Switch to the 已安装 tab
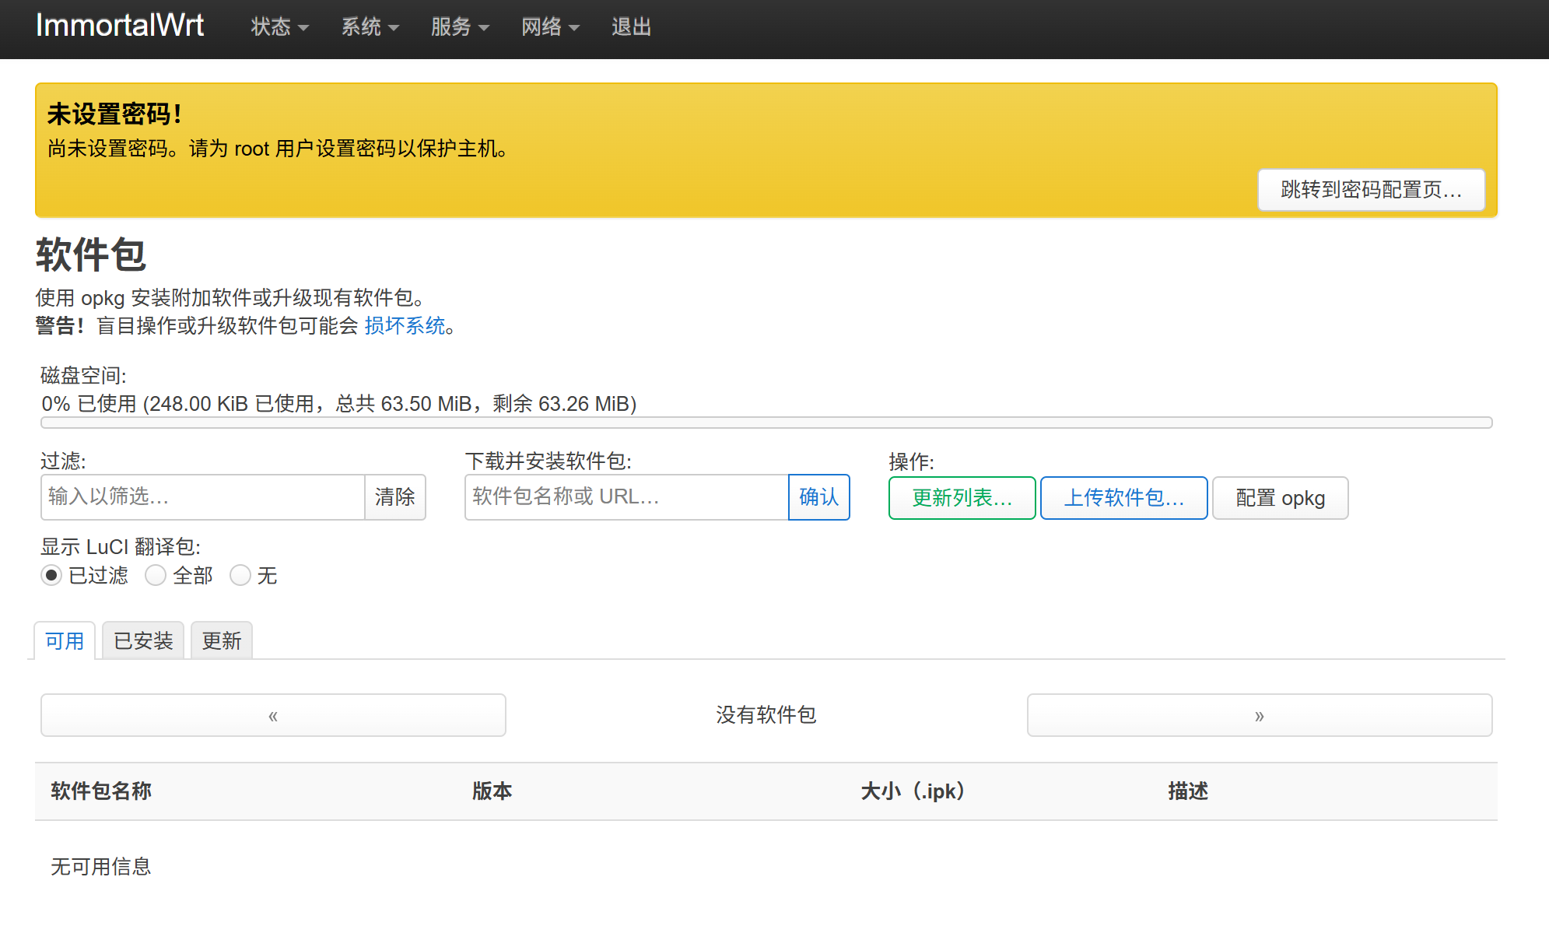The image size is (1549, 926). (x=143, y=640)
